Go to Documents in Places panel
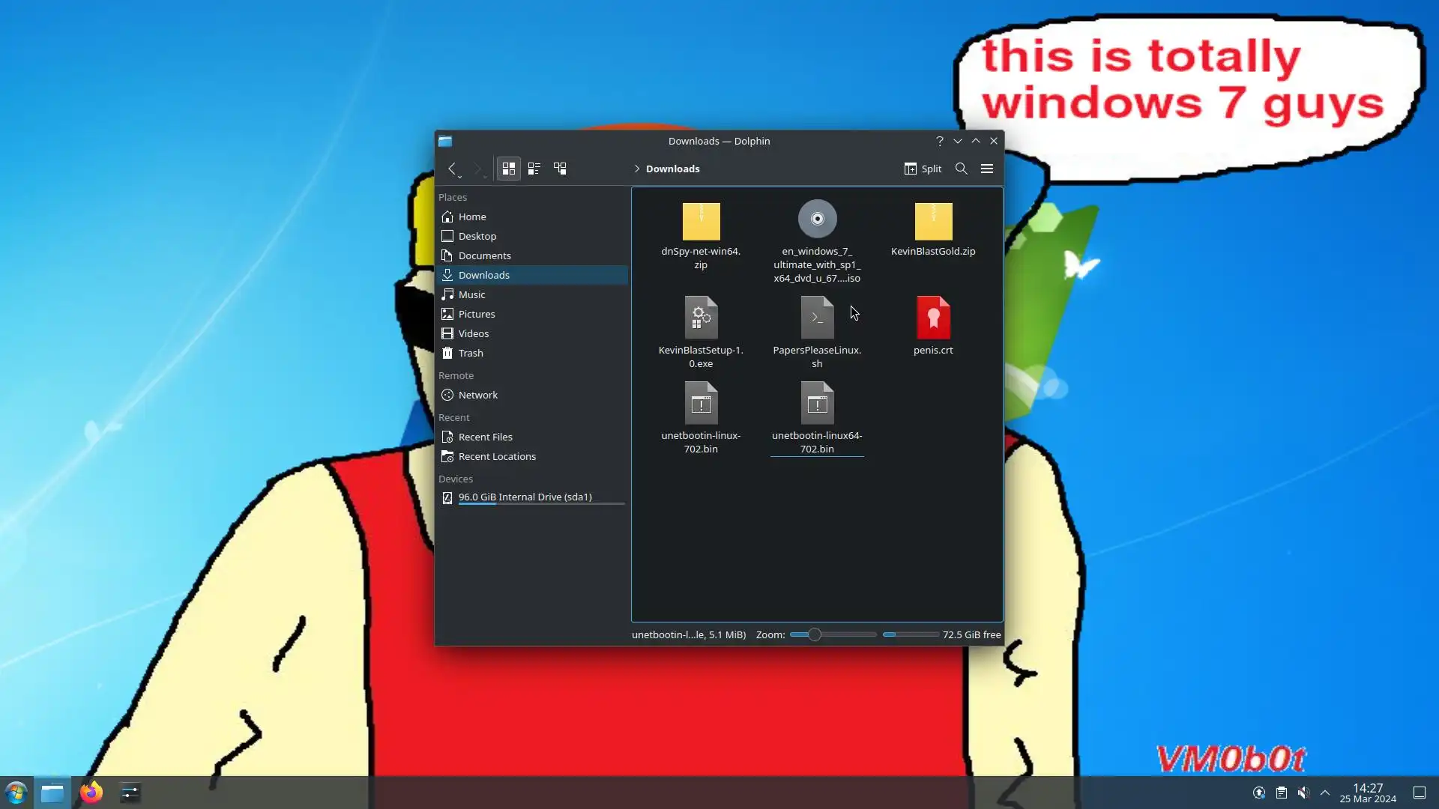The image size is (1439, 809). click(x=484, y=255)
